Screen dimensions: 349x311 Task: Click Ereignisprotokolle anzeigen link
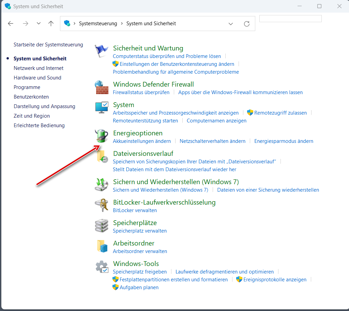pos(275,280)
